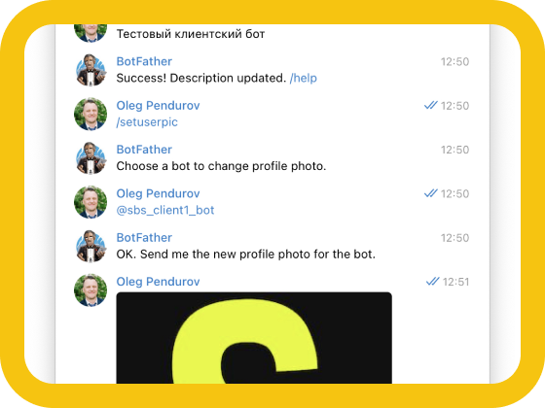Viewport: 545px width, 408px height.
Task: Click Oleg Pendurov name above the photo
Action: [158, 282]
